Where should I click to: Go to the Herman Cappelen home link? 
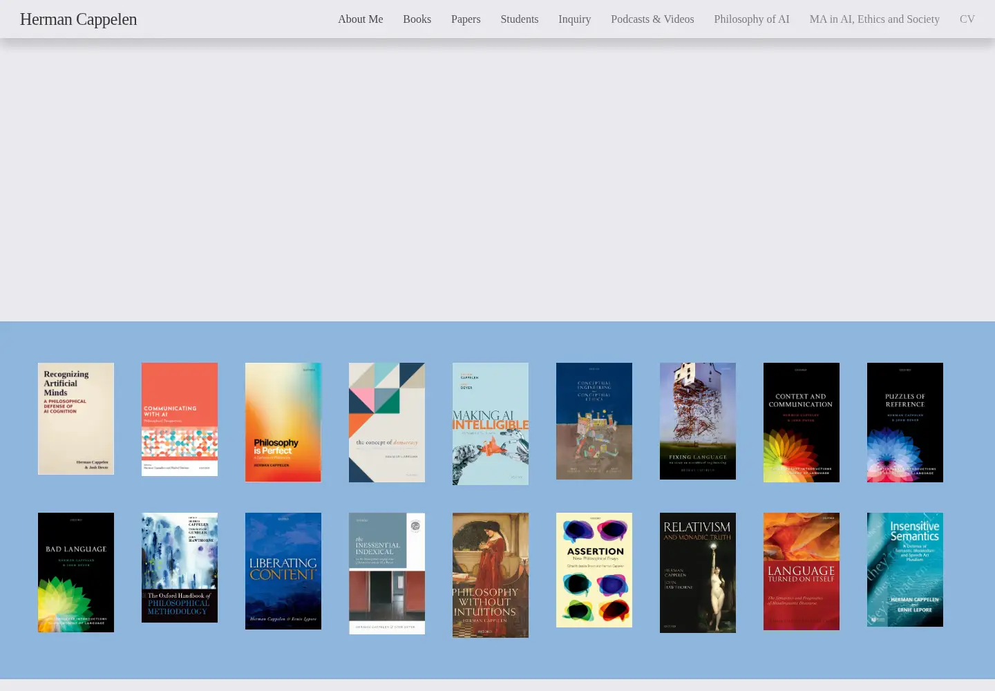78,19
